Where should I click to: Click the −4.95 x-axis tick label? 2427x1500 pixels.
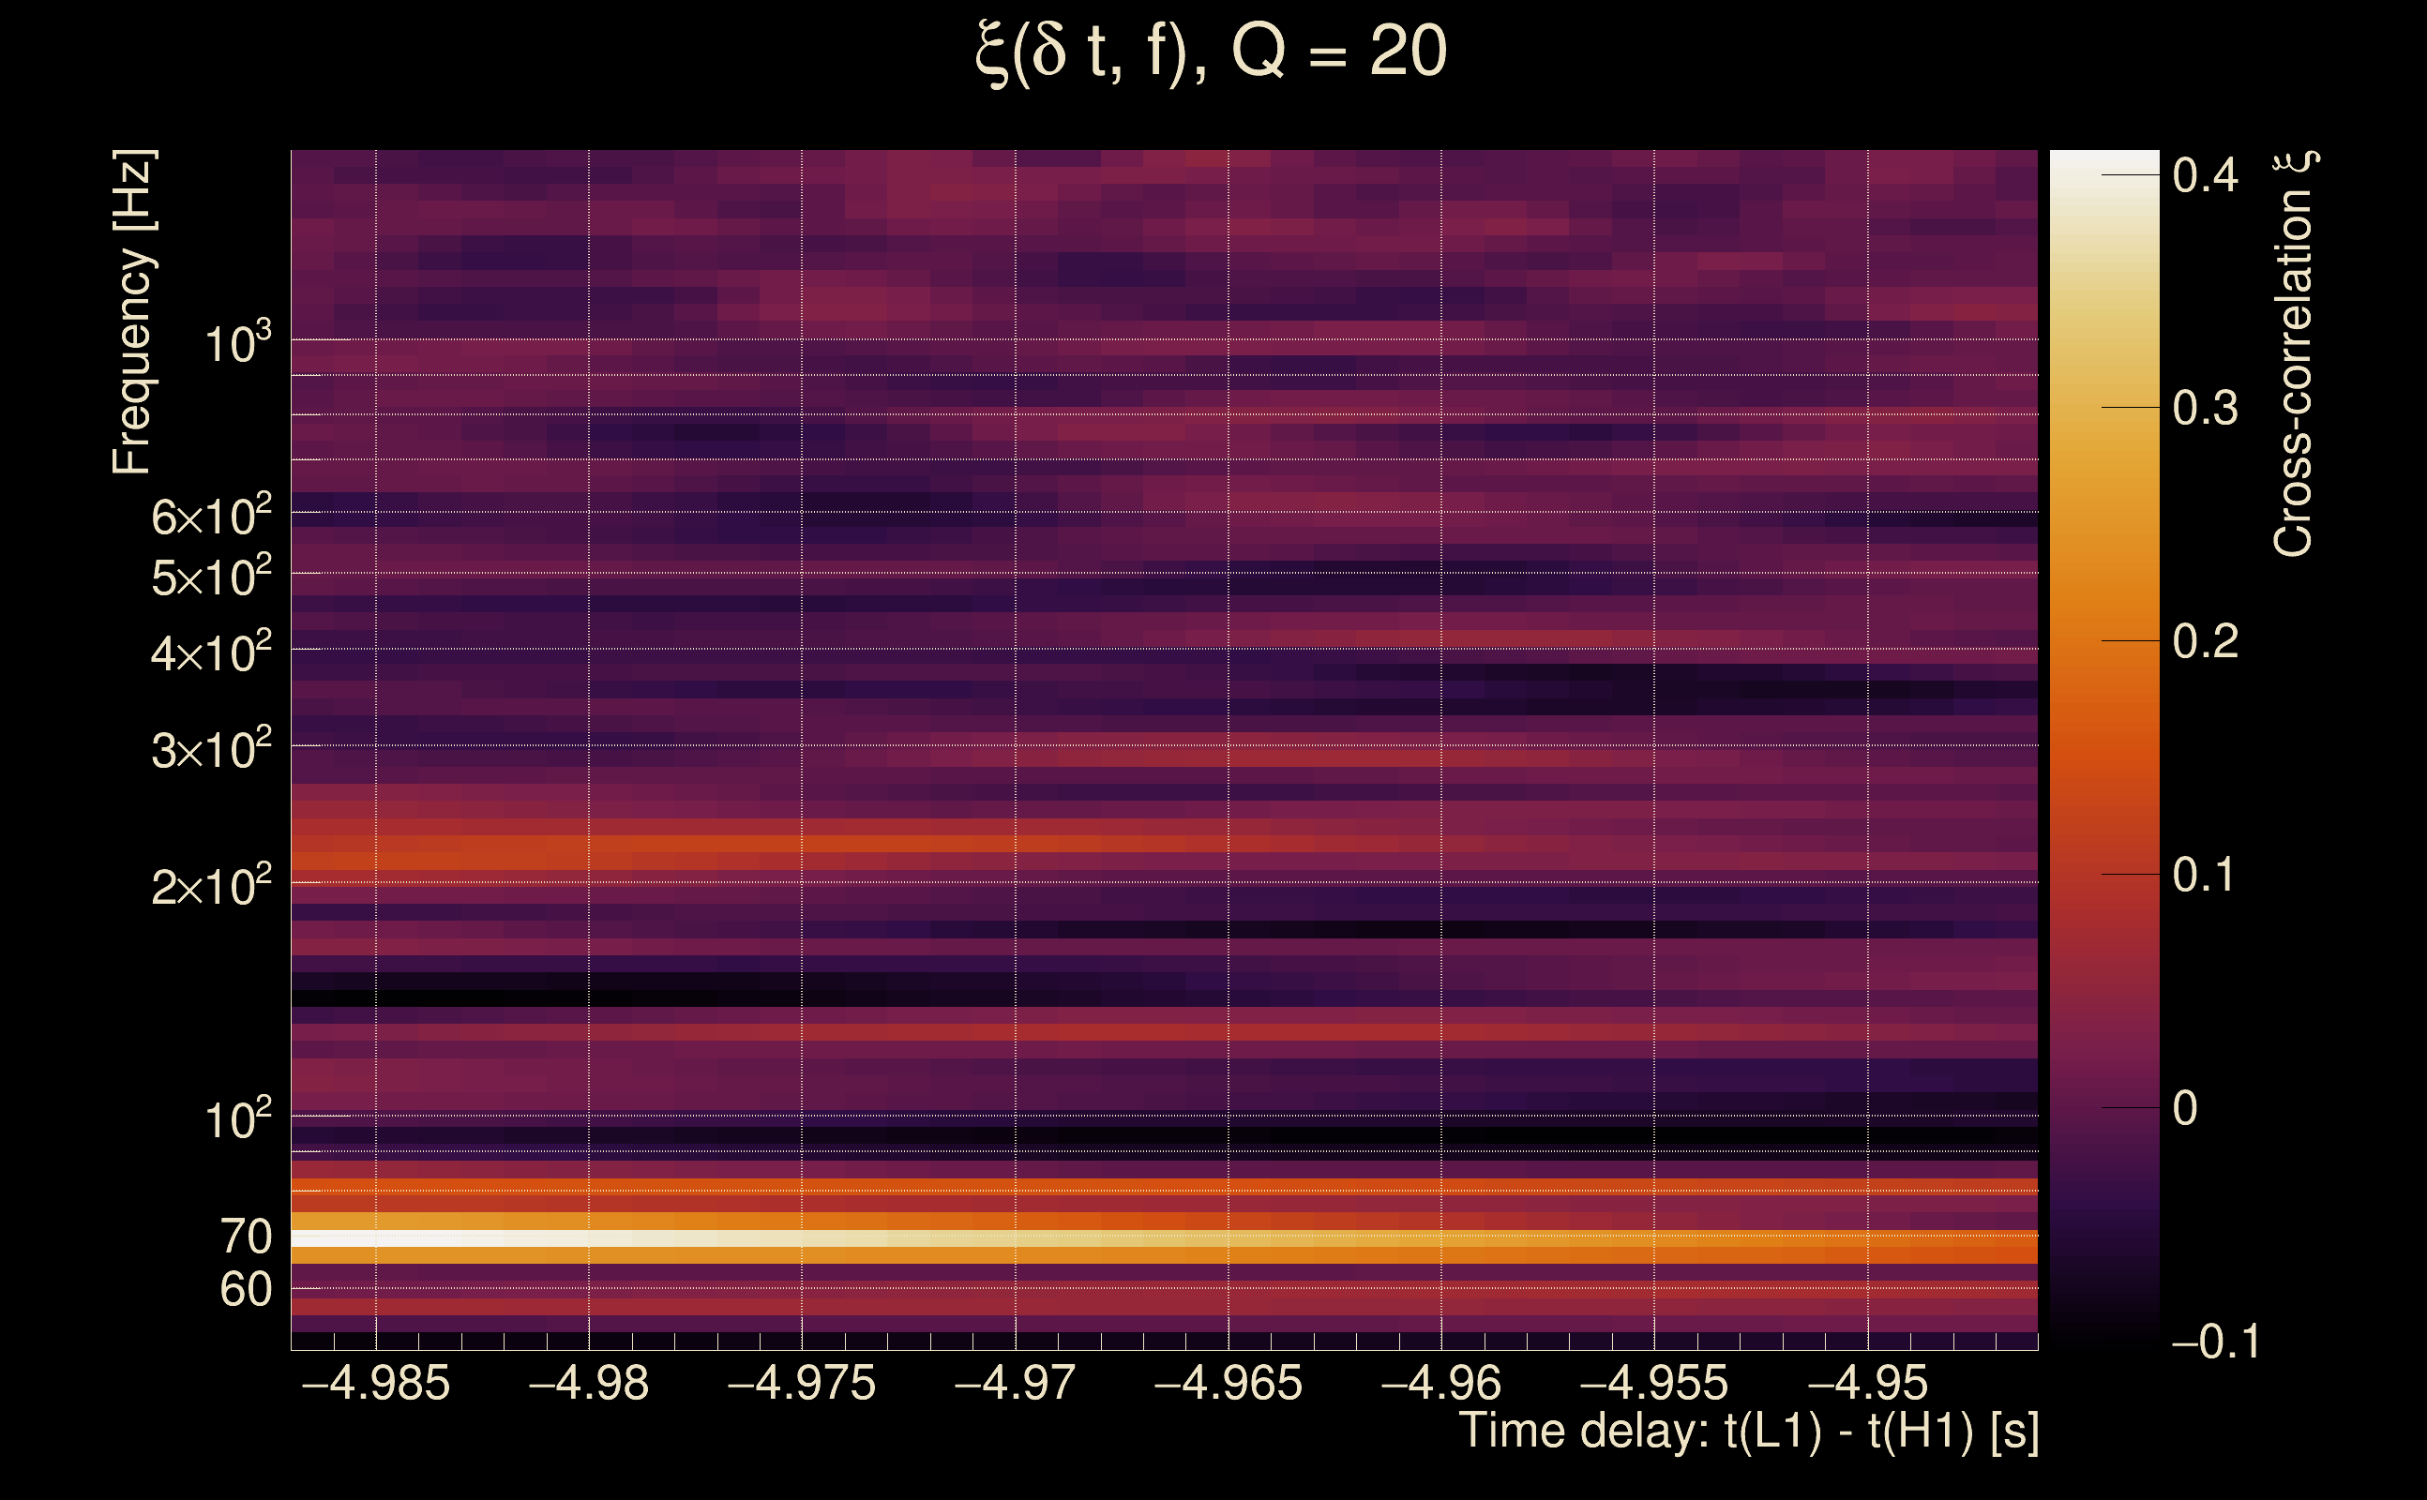[1867, 1383]
